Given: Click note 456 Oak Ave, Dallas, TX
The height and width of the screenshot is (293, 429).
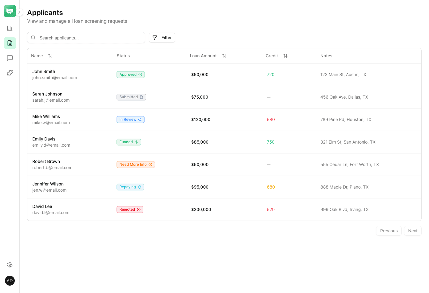Looking at the screenshot, I should click(x=344, y=97).
